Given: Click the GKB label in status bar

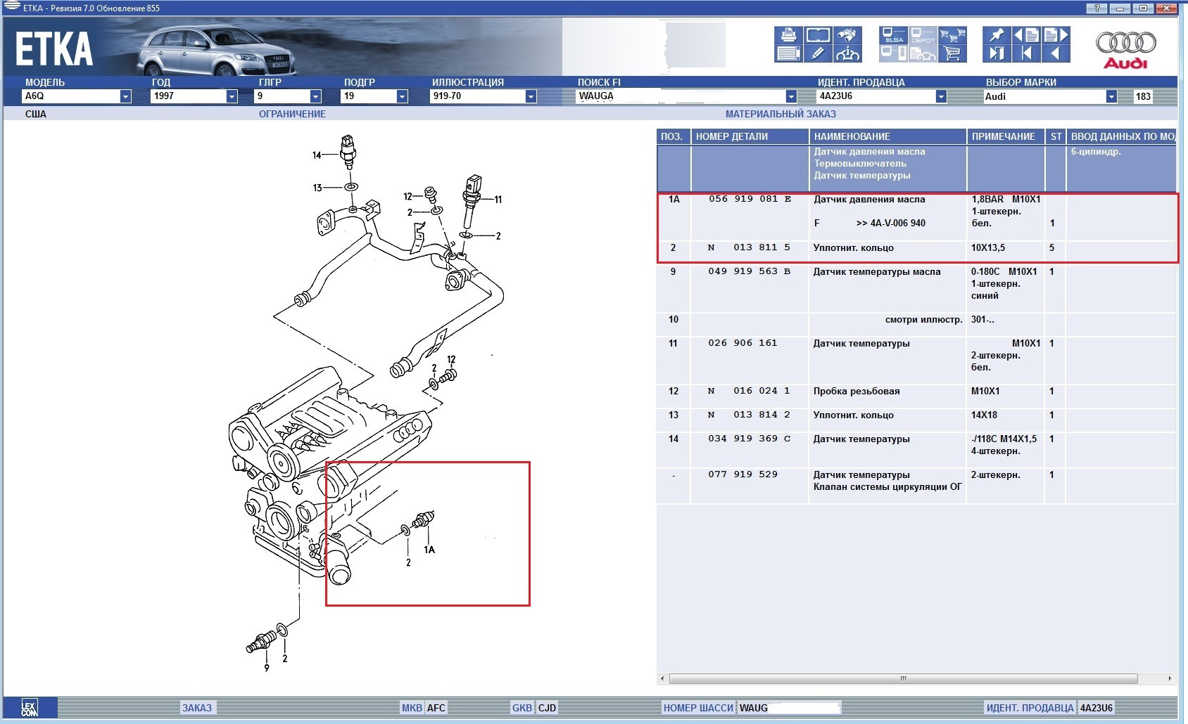Looking at the screenshot, I should pyautogui.click(x=522, y=708).
